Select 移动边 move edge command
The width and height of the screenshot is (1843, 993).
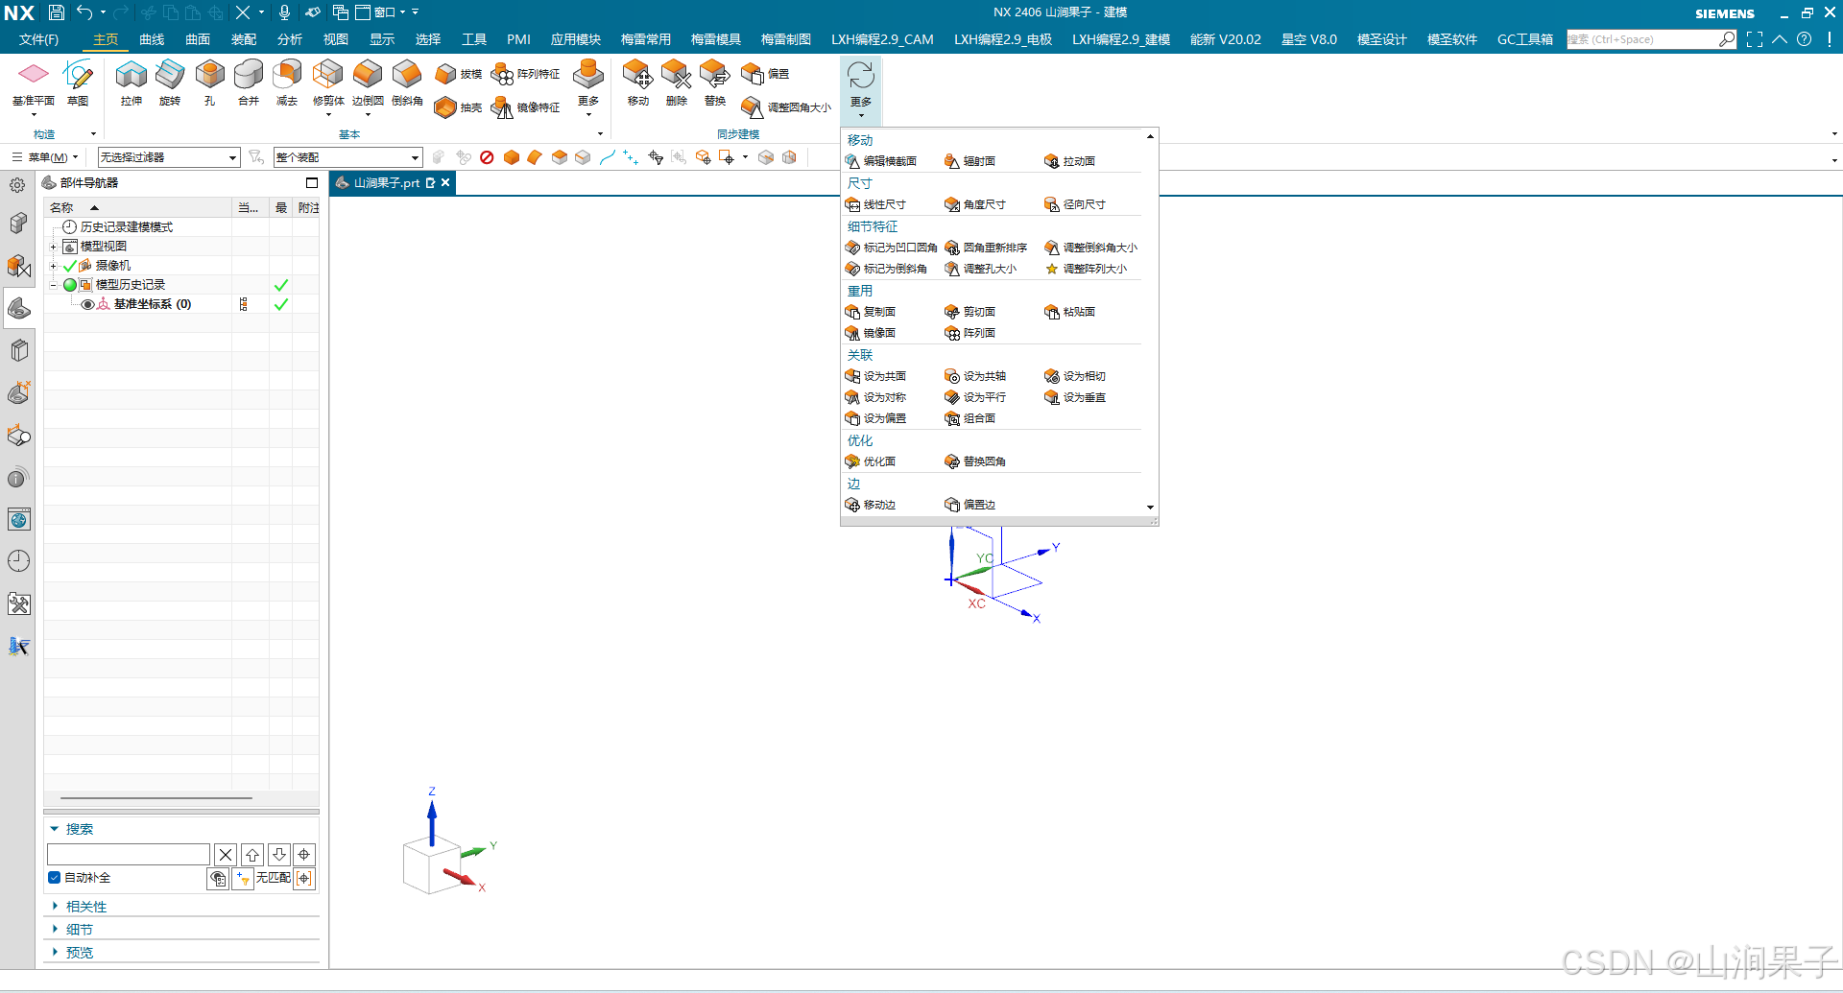(871, 505)
